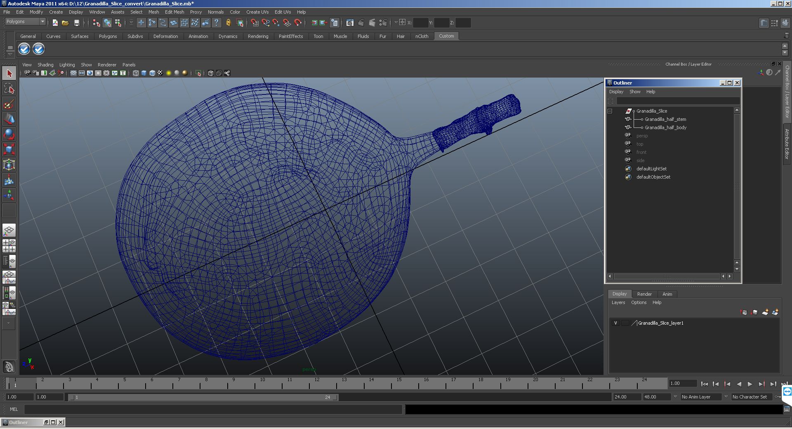Switch to single perspective view layout
Screen dimensions: 792x429
click(9, 230)
